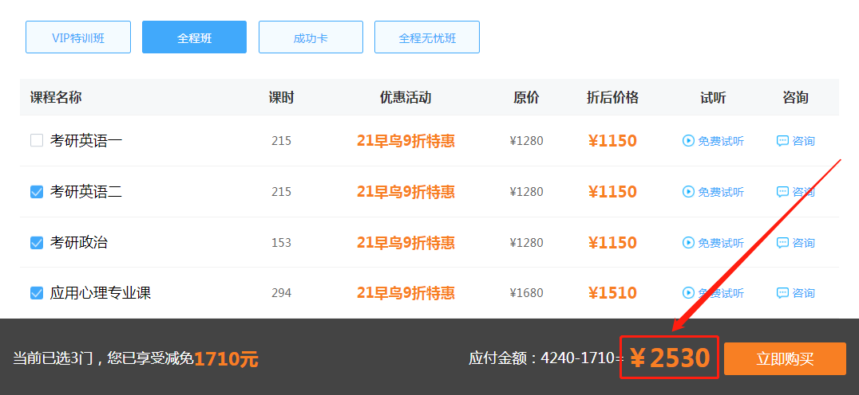
Task: Click class hours 294 for 应用心理专业课
Action: (x=281, y=293)
